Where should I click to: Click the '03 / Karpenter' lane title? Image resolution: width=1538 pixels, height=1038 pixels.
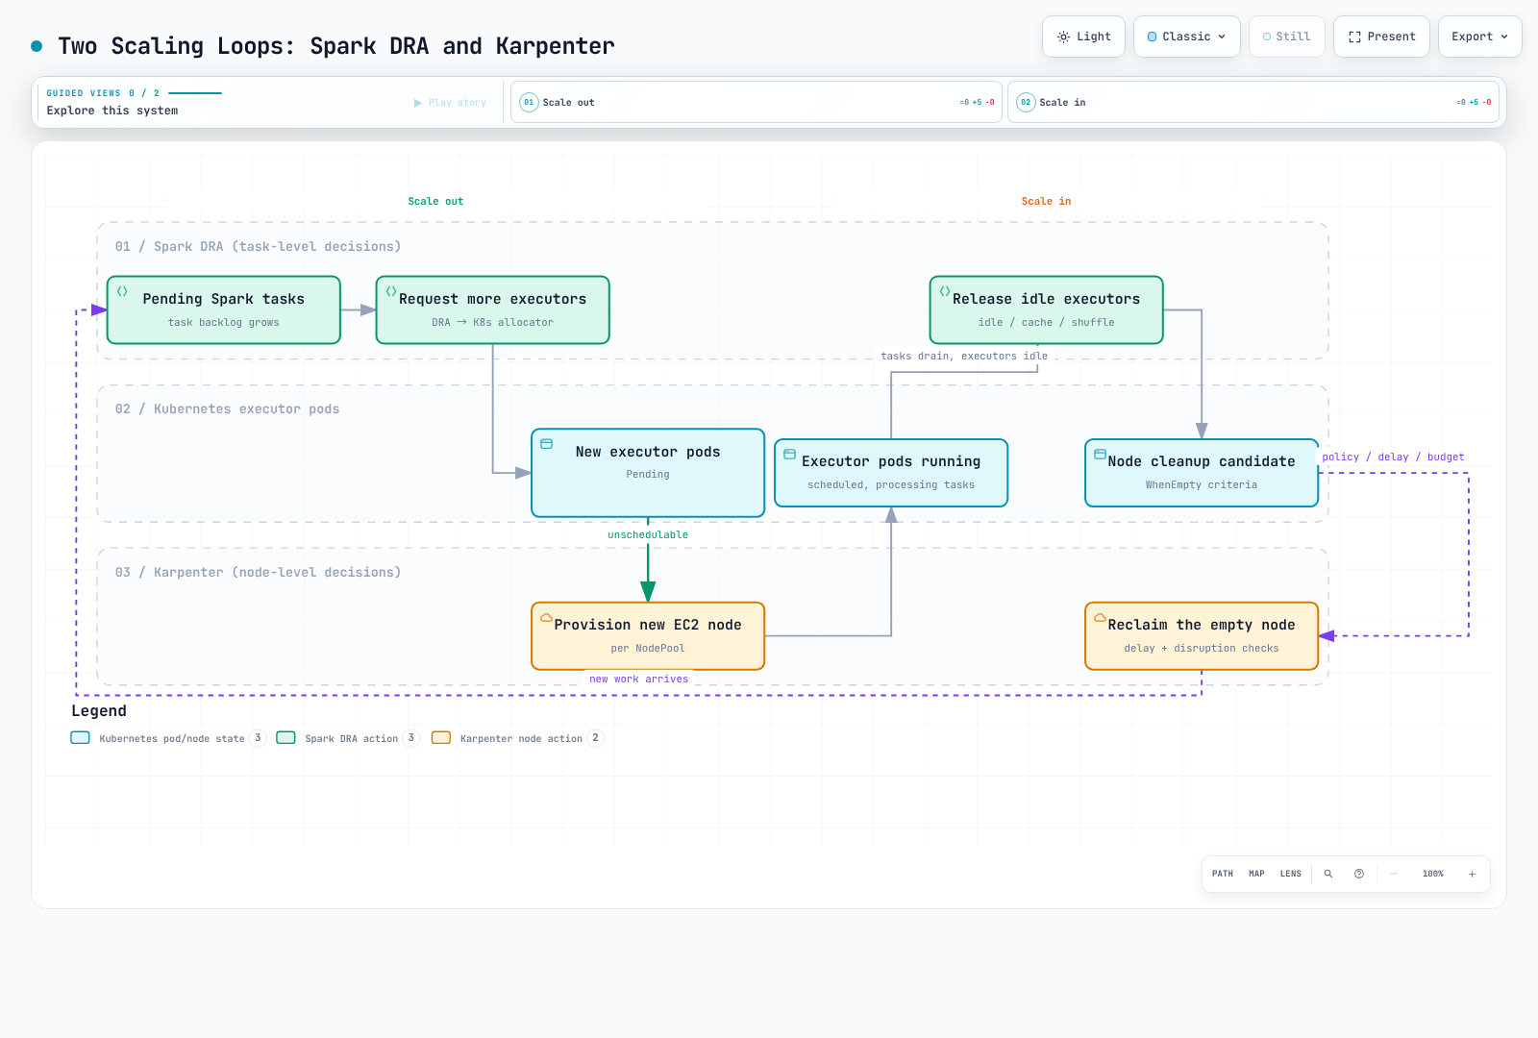click(258, 573)
